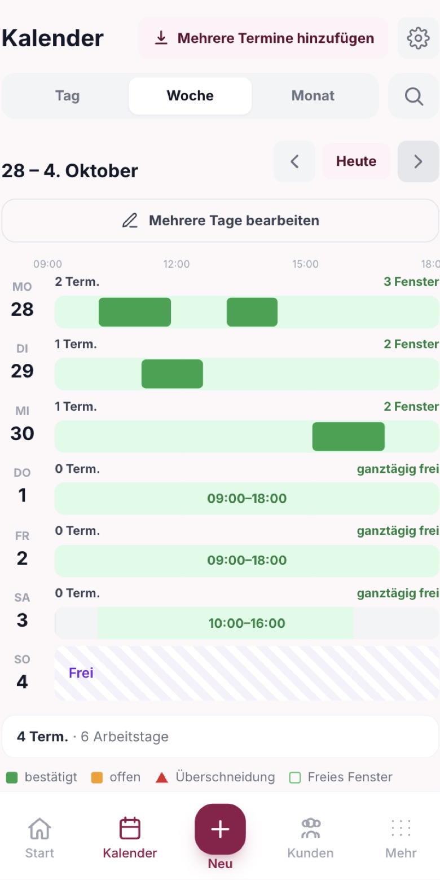
Task: Open the calendar search magnifier
Action: coord(413,96)
